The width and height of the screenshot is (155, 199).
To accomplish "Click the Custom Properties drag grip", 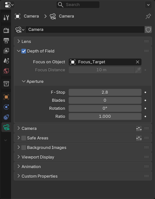I will point(146,176).
